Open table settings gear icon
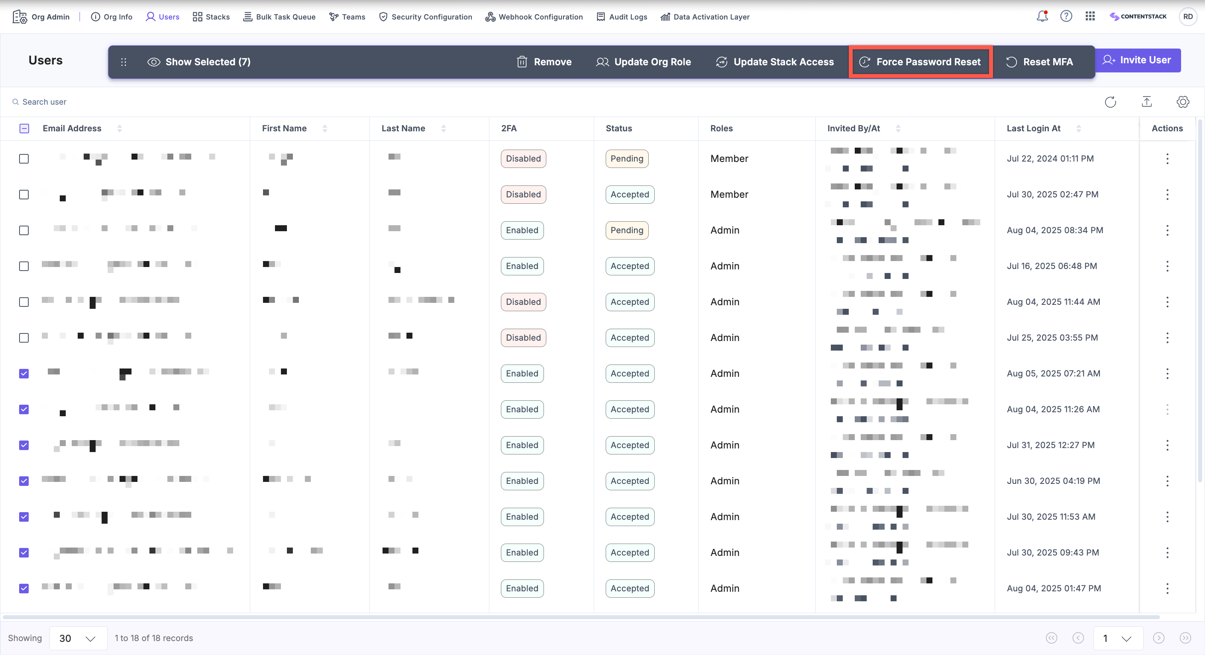 pyautogui.click(x=1183, y=102)
